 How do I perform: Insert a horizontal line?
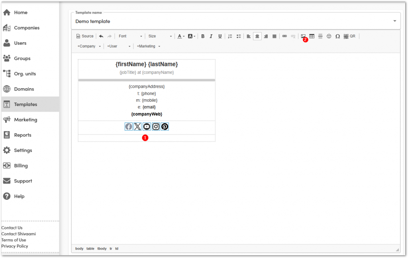point(320,36)
